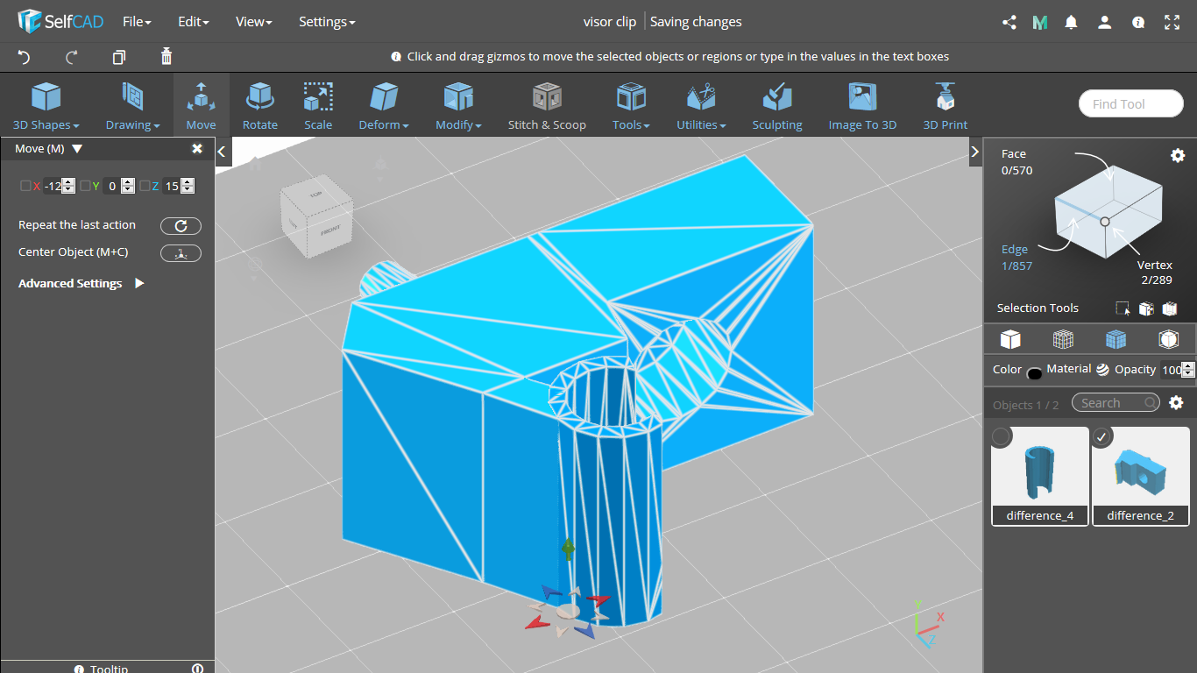Viewport: 1197px width, 673px height.
Task: Click the Opacity value stepper
Action: point(1188,370)
